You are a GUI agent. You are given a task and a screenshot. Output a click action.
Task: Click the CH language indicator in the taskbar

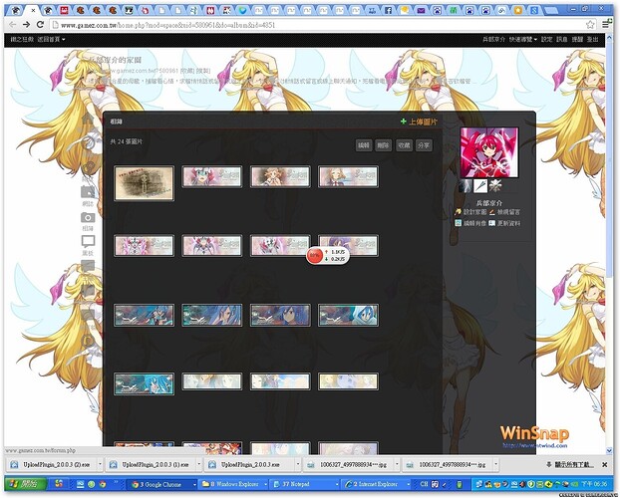424,484
